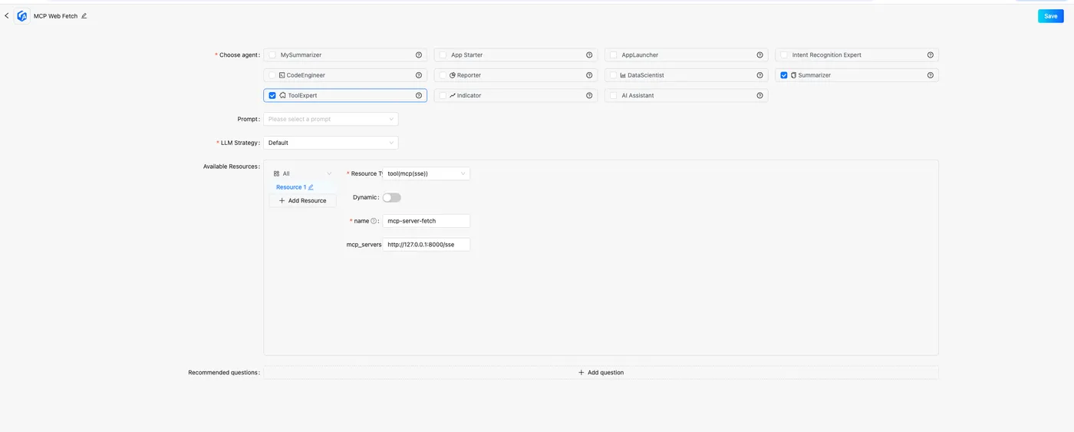
Task: Check the AppLauncher agent checkbox
Action: (613, 55)
